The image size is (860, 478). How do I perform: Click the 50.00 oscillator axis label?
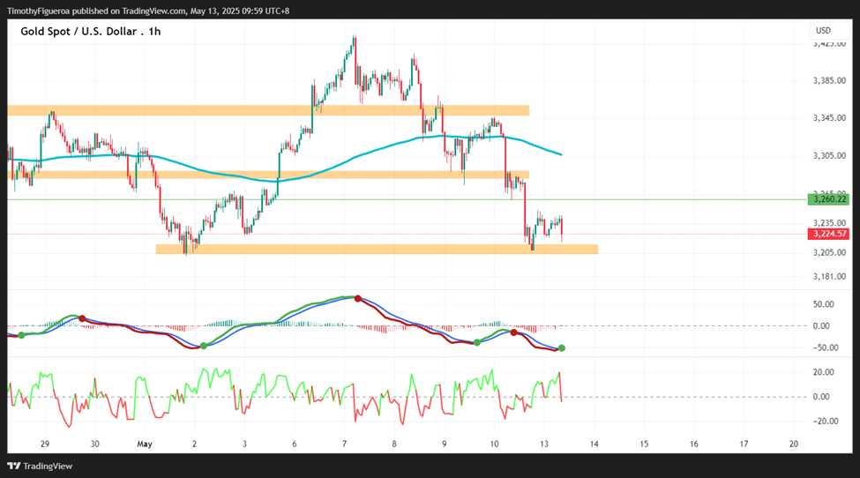tap(823, 304)
